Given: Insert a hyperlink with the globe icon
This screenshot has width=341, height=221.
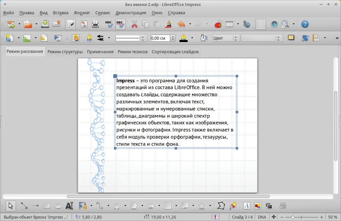Looking at the screenshot, I should [247, 24].
